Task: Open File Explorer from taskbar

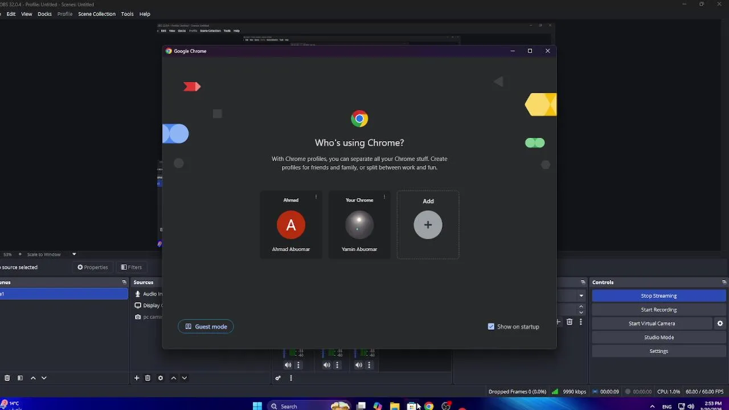Action: pyautogui.click(x=394, y=406)
